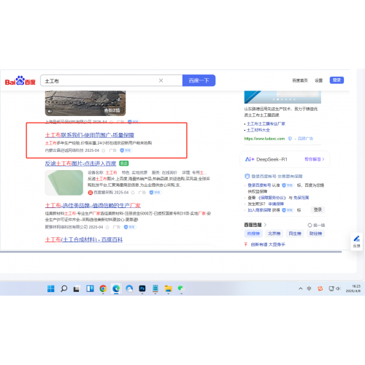Screen dimensions: 365x365
Task: Open Photoshop from taskbar
Action: pyautogui.click(x=142, y=288)
